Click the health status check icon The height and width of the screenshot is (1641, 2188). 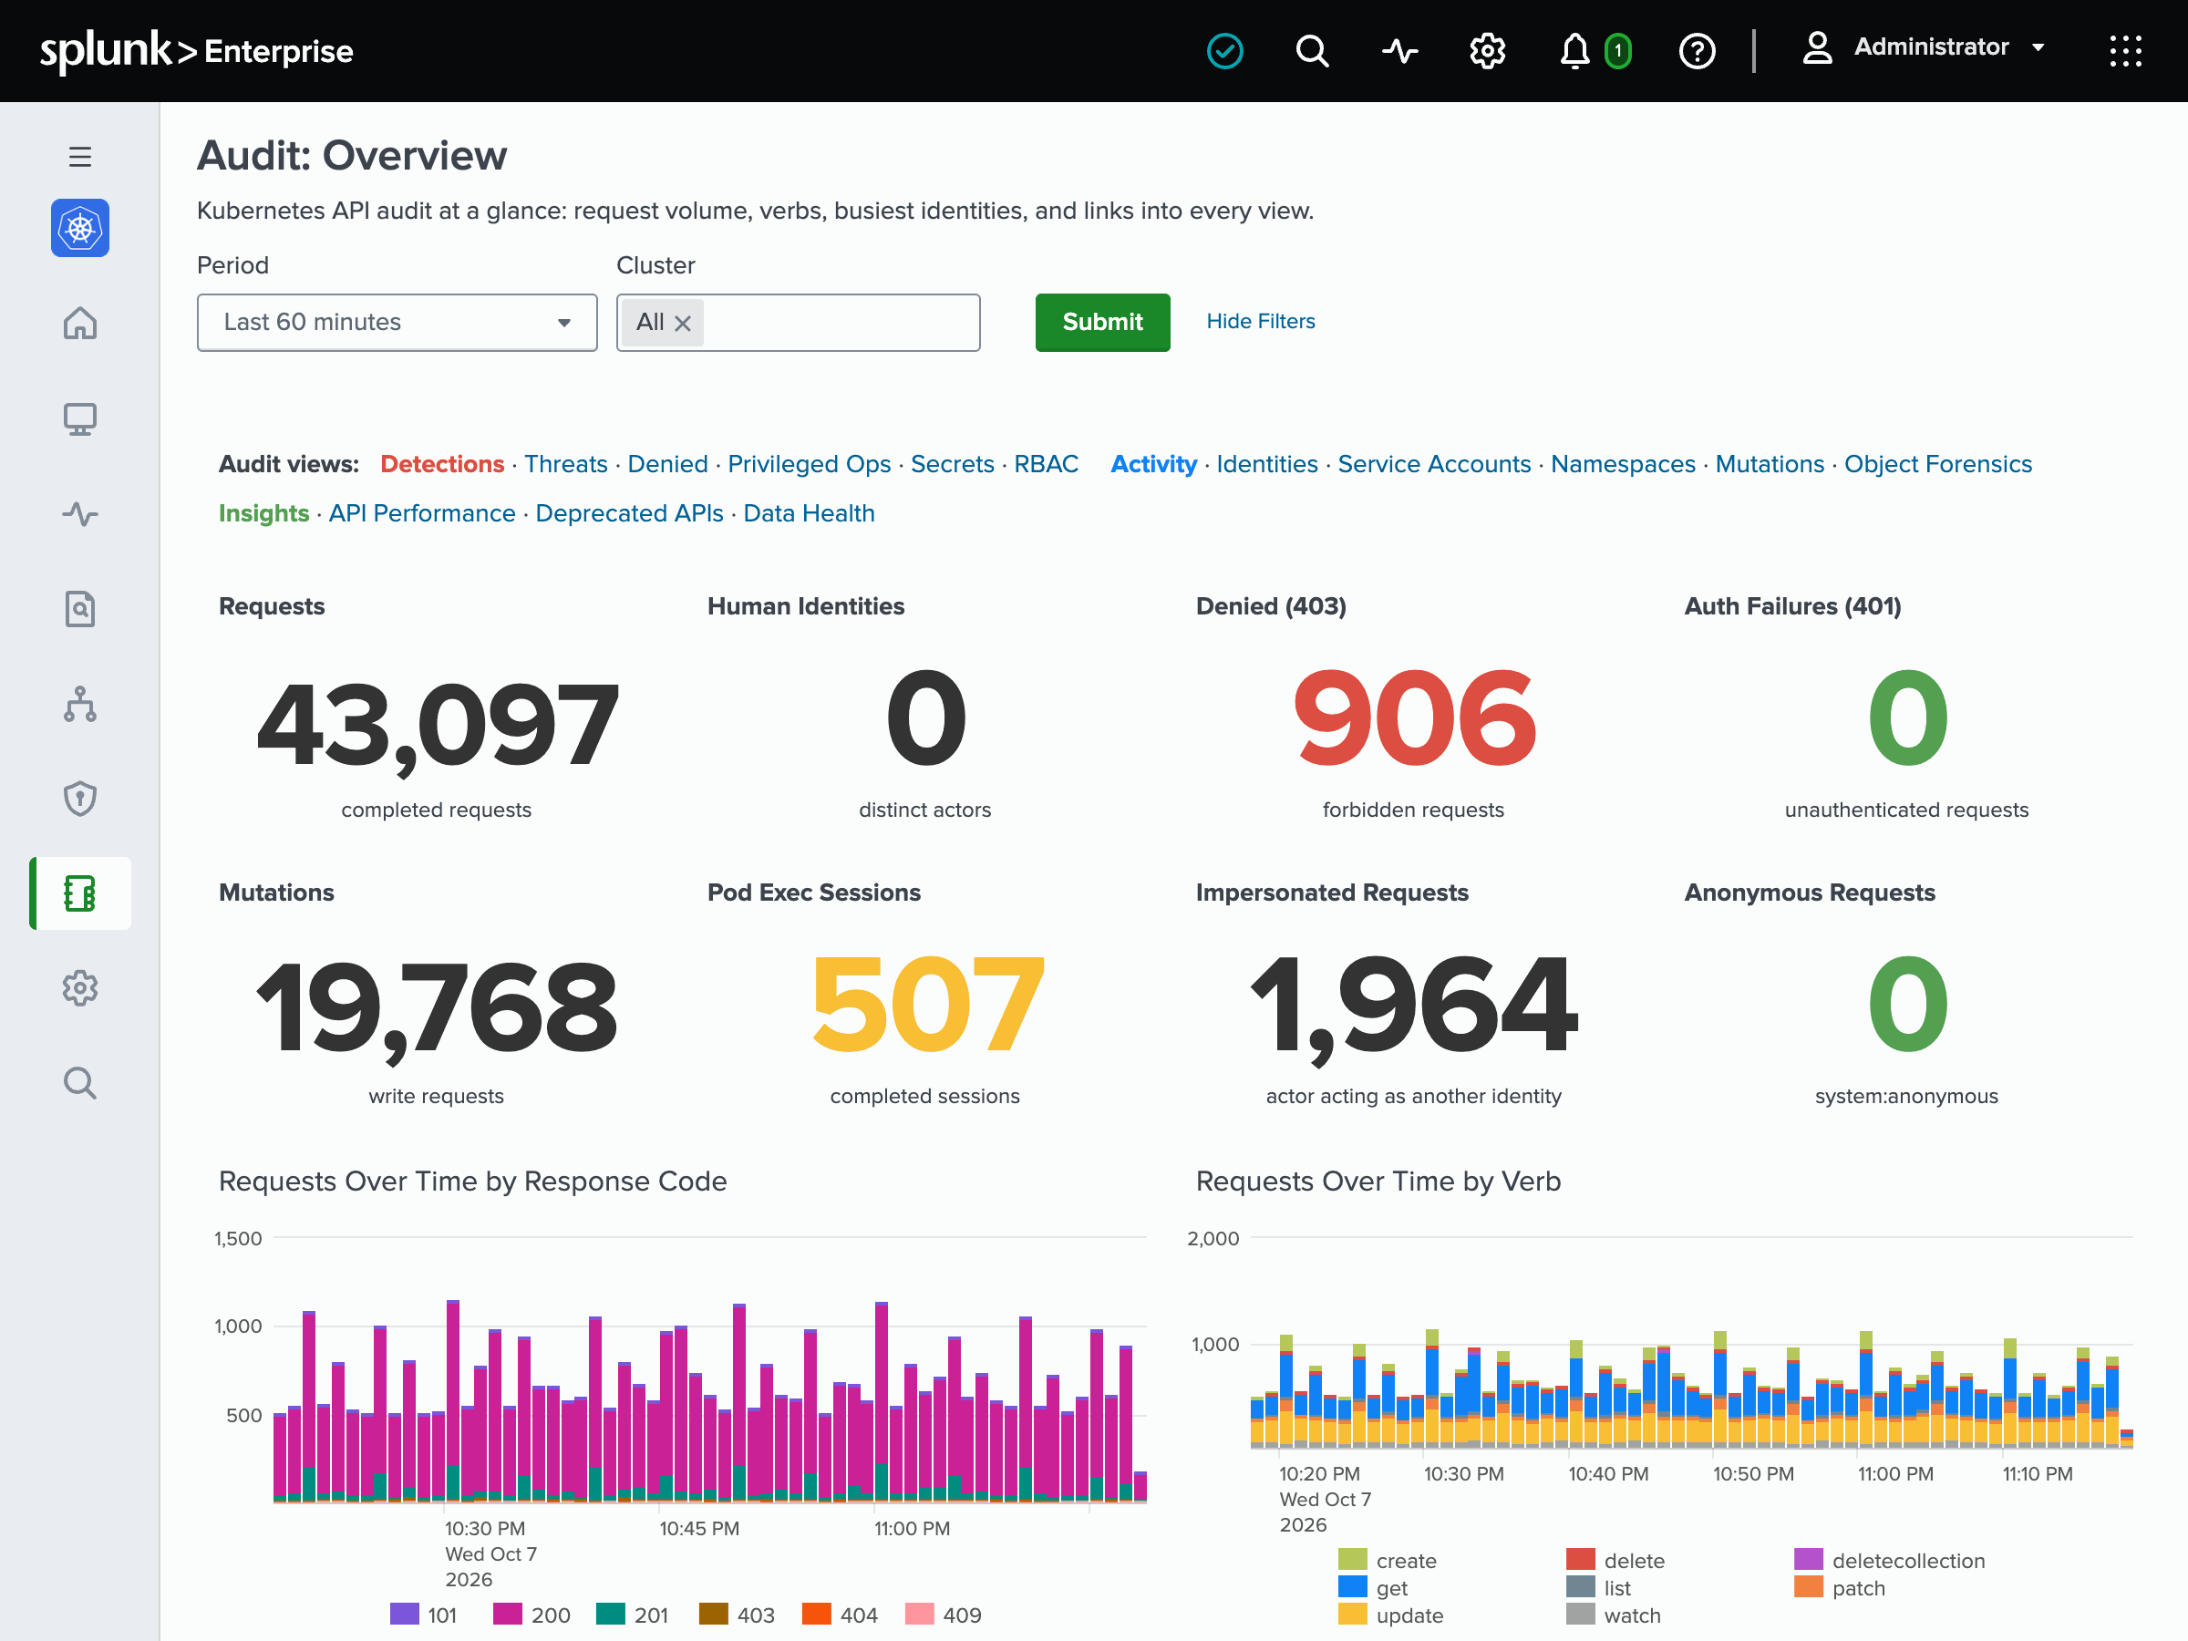[x=1224, y=50]
